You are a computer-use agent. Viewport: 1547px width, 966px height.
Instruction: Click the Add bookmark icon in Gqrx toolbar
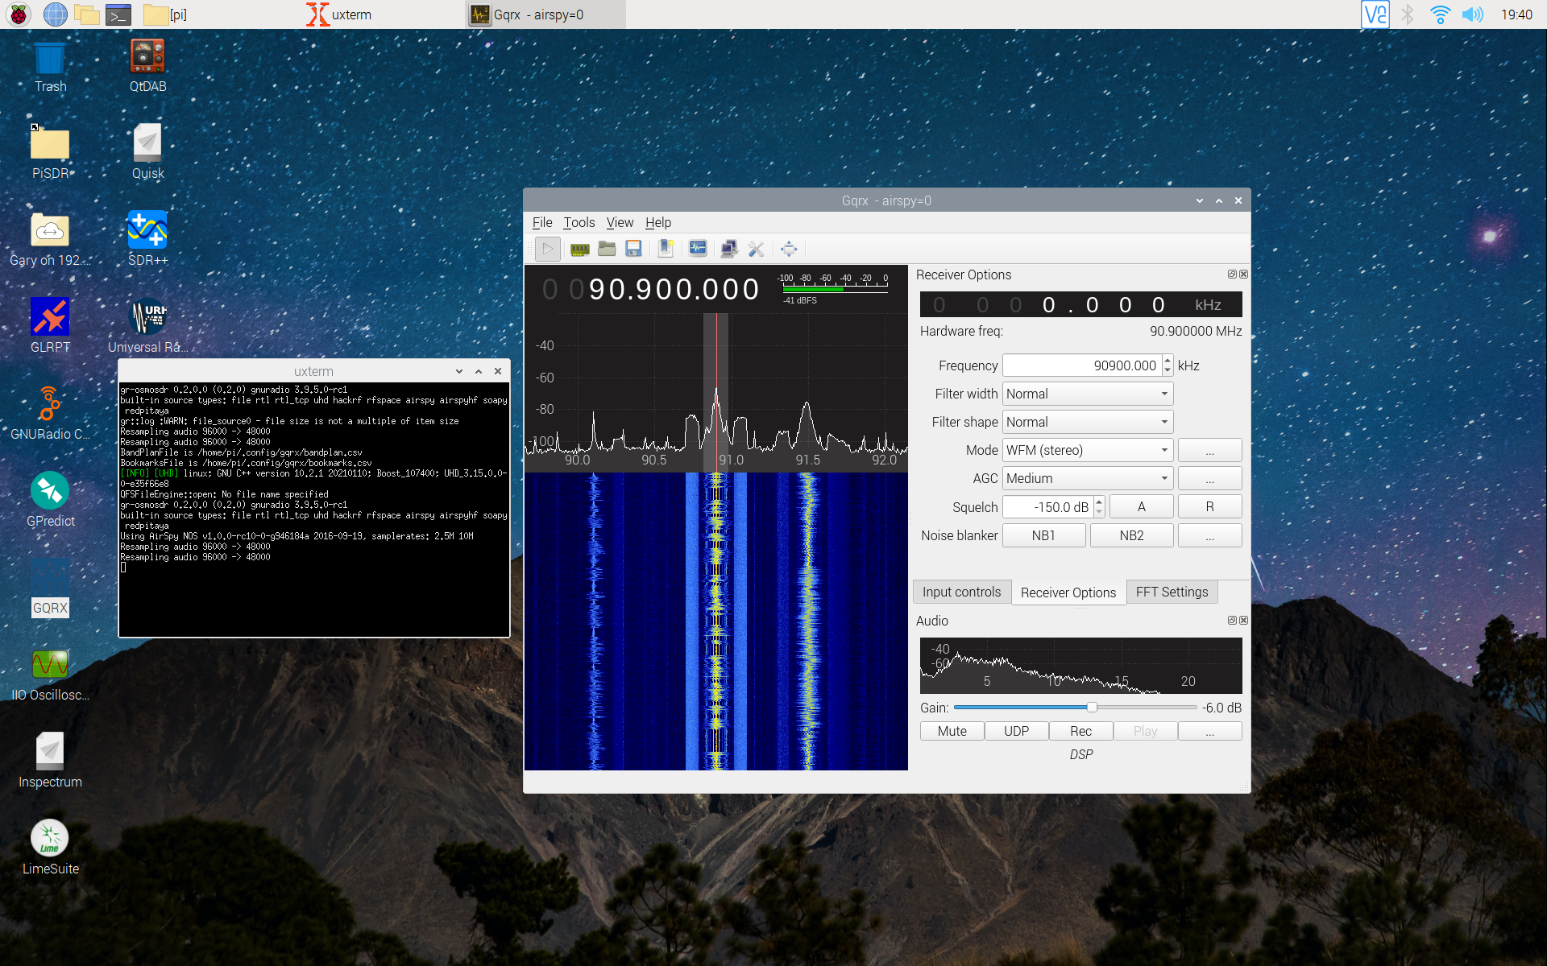click(x=666, y=250)
